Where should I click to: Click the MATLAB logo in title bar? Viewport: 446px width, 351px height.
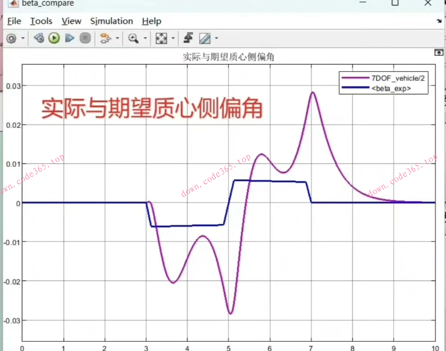[13, 3]
